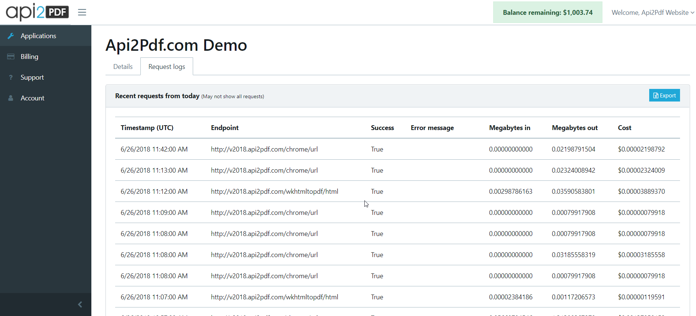The width and height of the screenshot is (696, 316).
Task: Click cost value $0.00003889370
Action: pyautogui.click(x=641, y=192)
